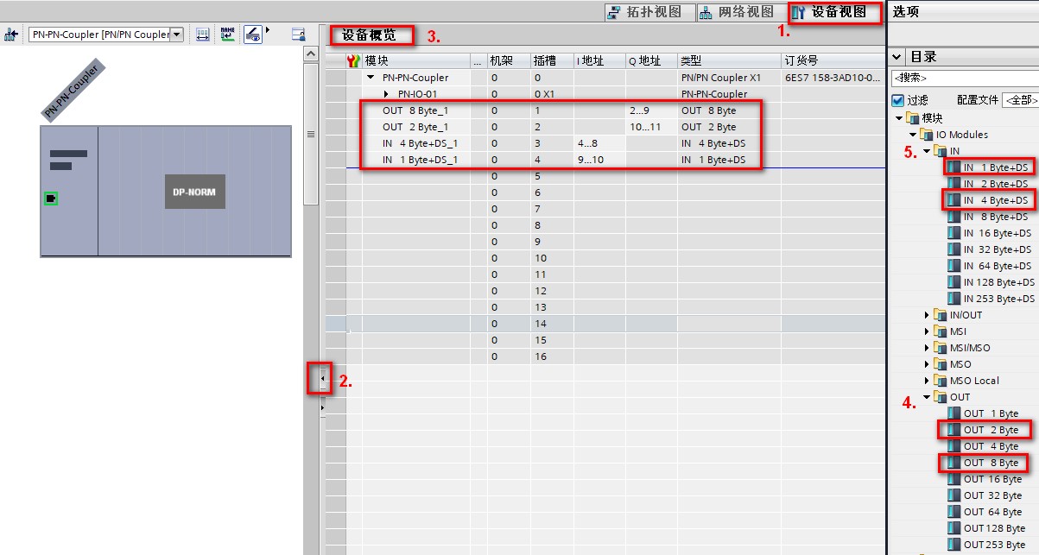Click the IN 4 Byte+DS module icon
This screenshot has width=1039, height=555.
click(x=953, y=200)
